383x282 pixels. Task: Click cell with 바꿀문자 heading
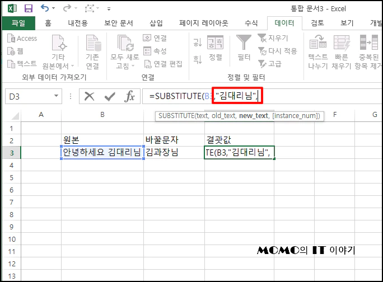[174, 140]
